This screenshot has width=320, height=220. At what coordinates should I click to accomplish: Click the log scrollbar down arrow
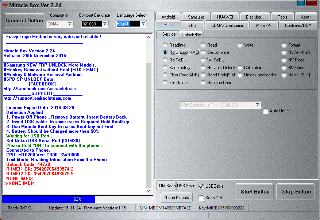click(149, 191)
